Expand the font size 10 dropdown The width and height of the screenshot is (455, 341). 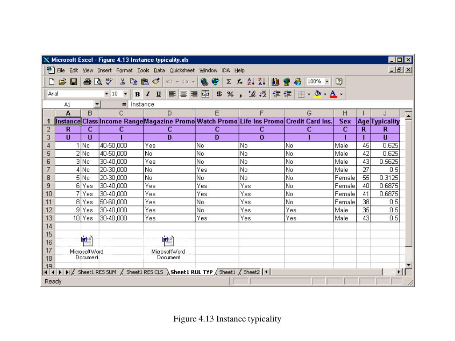(125, 94)
